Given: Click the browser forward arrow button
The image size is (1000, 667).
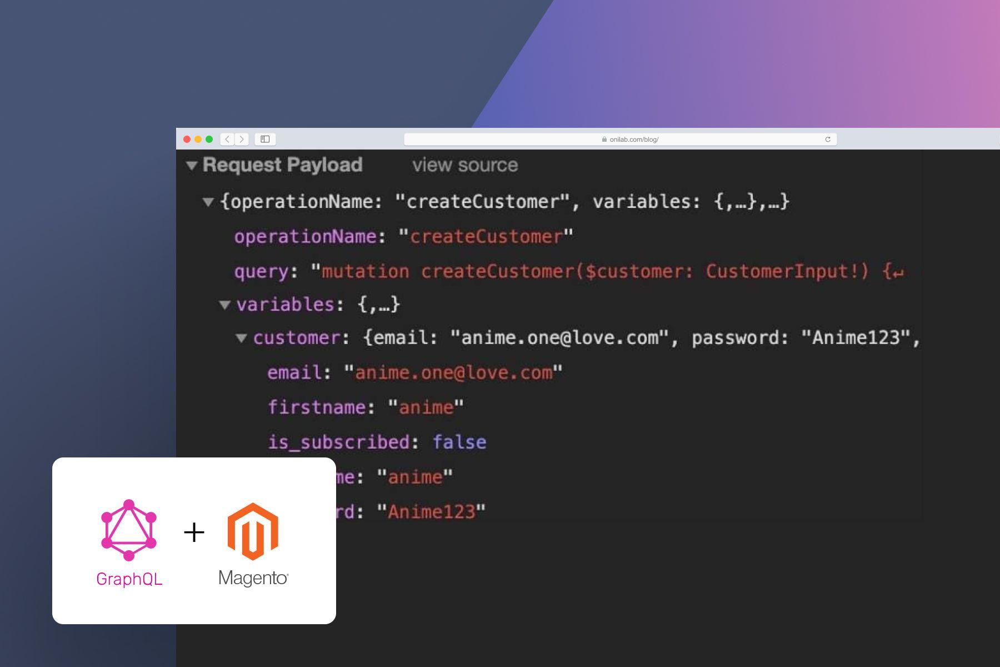Looking at the screenshot, I should click(x=242, y=139).
